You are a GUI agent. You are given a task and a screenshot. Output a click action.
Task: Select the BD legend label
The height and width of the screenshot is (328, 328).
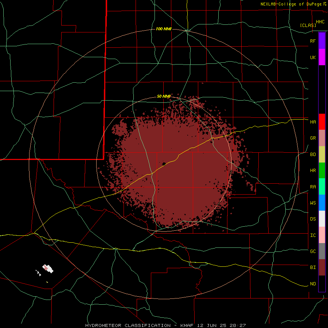[313, 155]
